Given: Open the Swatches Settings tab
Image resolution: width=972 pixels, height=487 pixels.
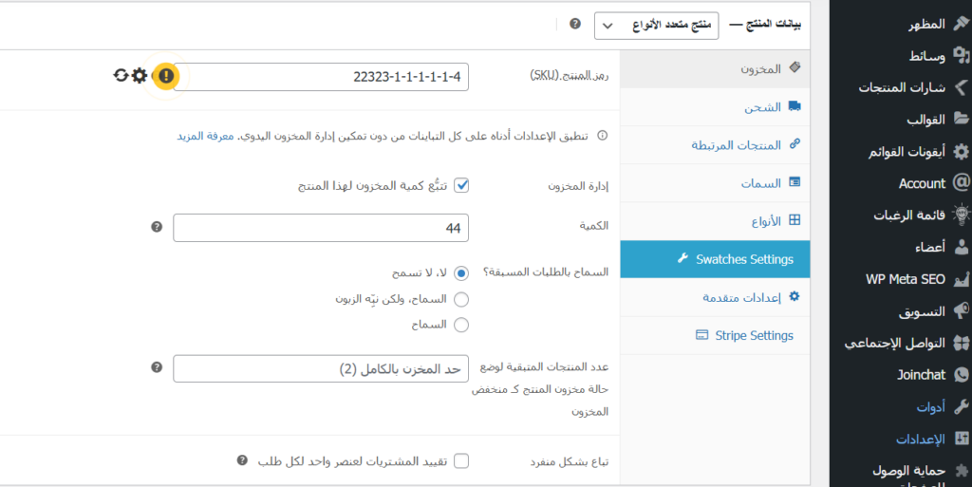Looking at the screenshot, I should [x=715, y=259].
